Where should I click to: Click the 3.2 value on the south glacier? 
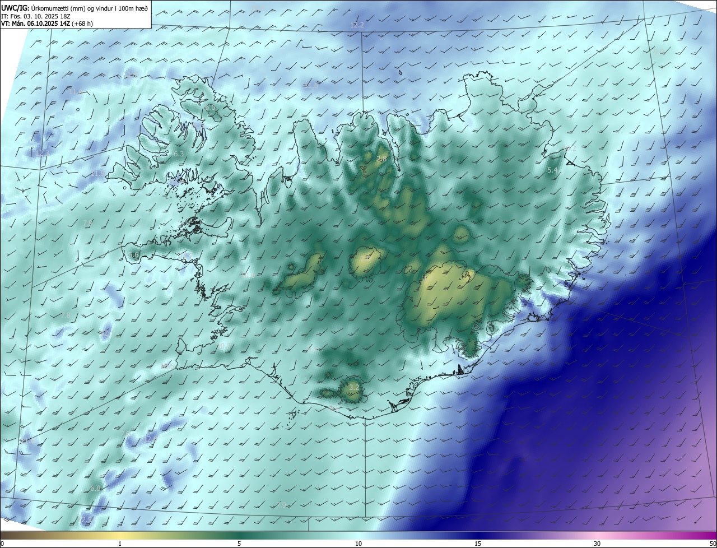pyautogui.click(x=354, y=387)
